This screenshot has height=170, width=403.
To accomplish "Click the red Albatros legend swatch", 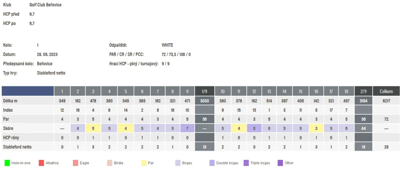I will pos(42,163).
